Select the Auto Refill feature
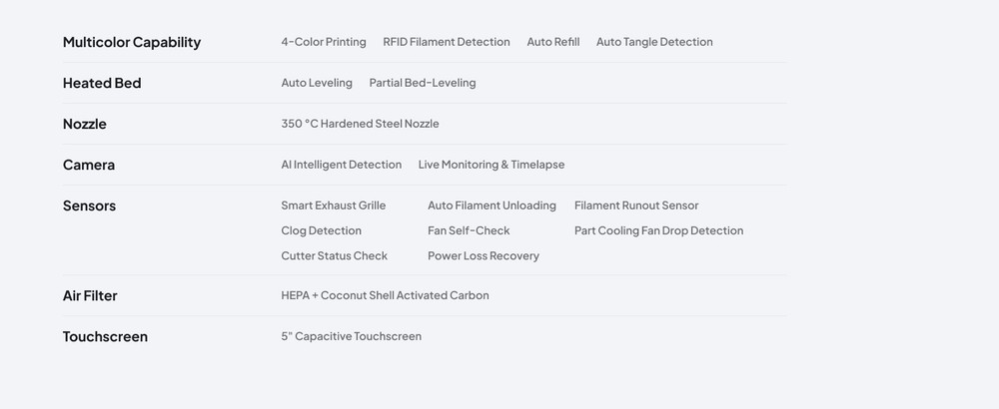 [553, 42]
